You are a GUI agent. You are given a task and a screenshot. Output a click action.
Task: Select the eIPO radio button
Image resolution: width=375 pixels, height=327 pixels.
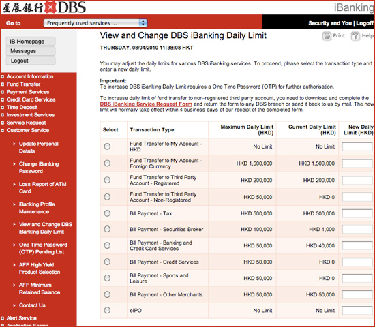107,310
